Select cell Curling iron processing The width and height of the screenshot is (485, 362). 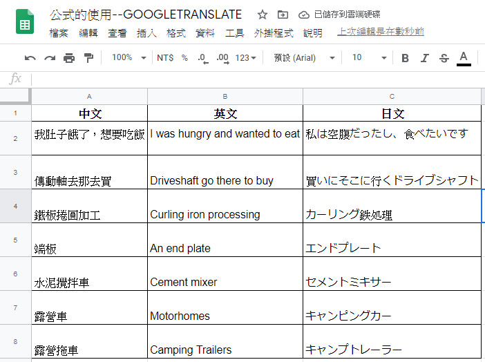point(225,206)
